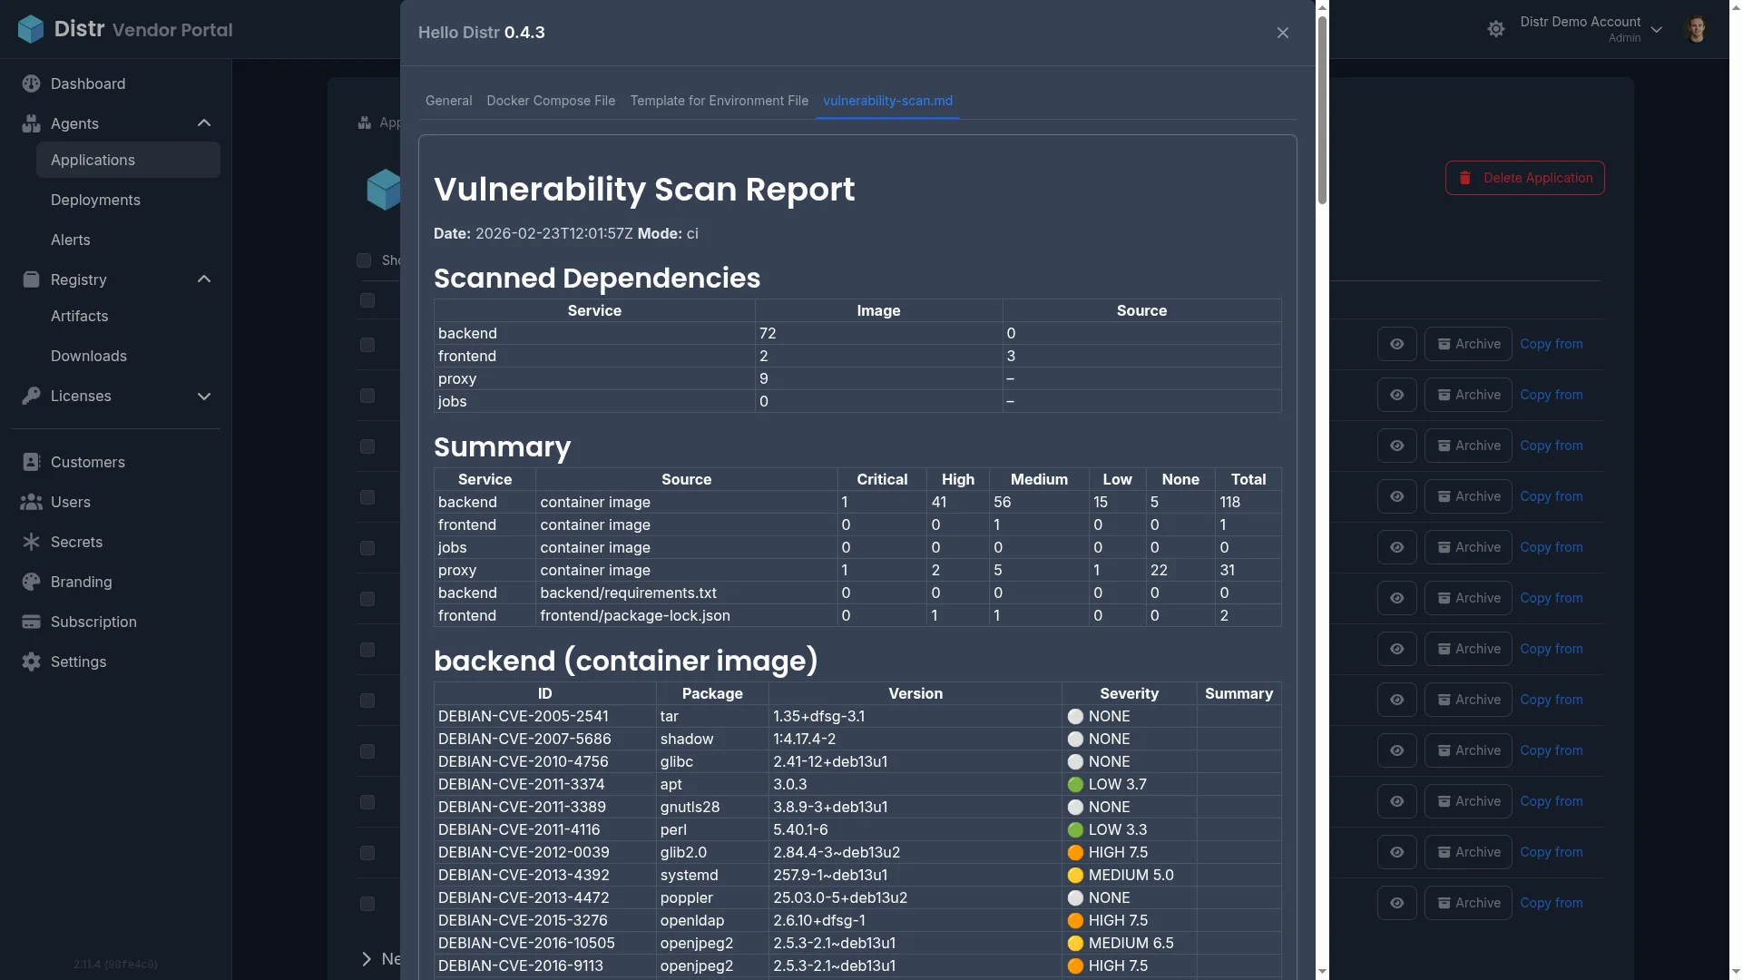Viewport: 1743px width, 980px height.
Task: Click the Delete Application button
Action: [x=1524, y=177]
